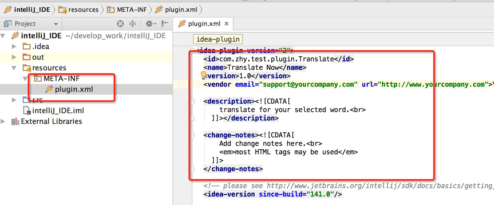Collapse the intelliJ_IDE project root

coord(3,36)
